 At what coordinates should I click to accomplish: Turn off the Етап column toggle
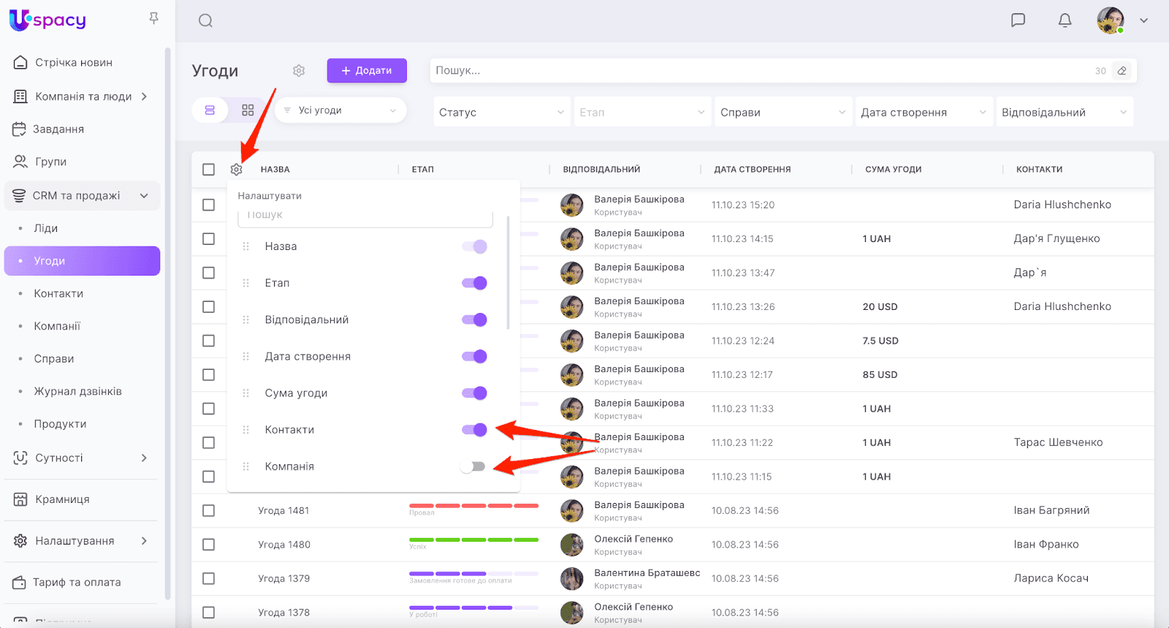tap(474, 283)
